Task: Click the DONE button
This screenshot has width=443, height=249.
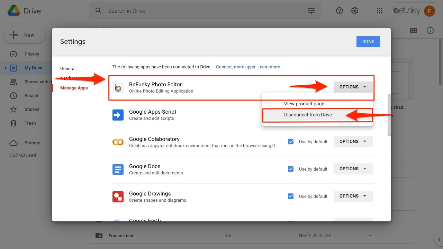Action: [368, 42]
